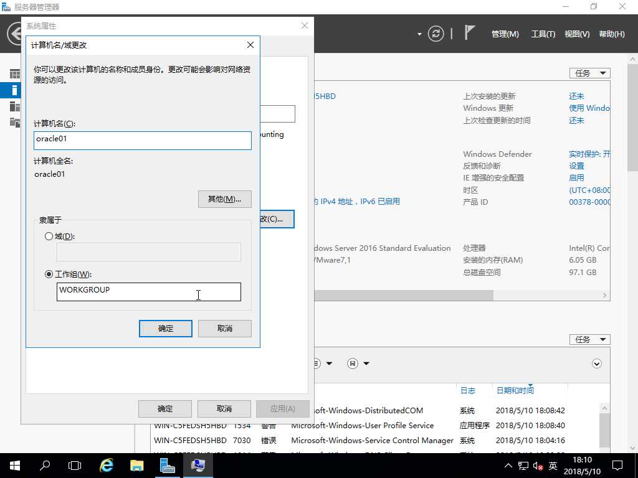Expand the events list-options arrow
The height and width of the screenshot is (478, 638).
tap(329, 363)
